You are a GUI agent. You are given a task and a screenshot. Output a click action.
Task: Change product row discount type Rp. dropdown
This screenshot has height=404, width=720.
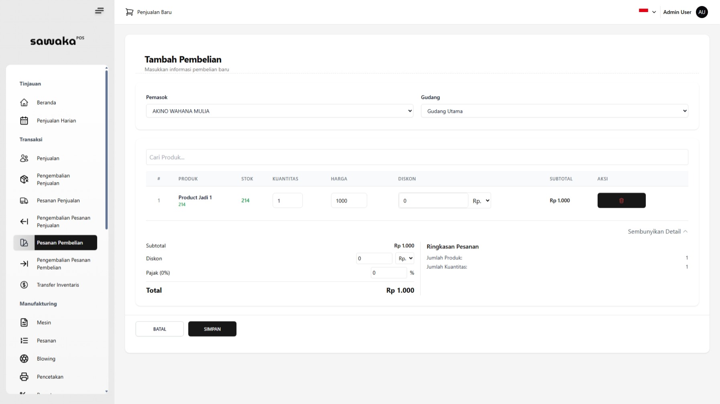click(x=480, y=201)
